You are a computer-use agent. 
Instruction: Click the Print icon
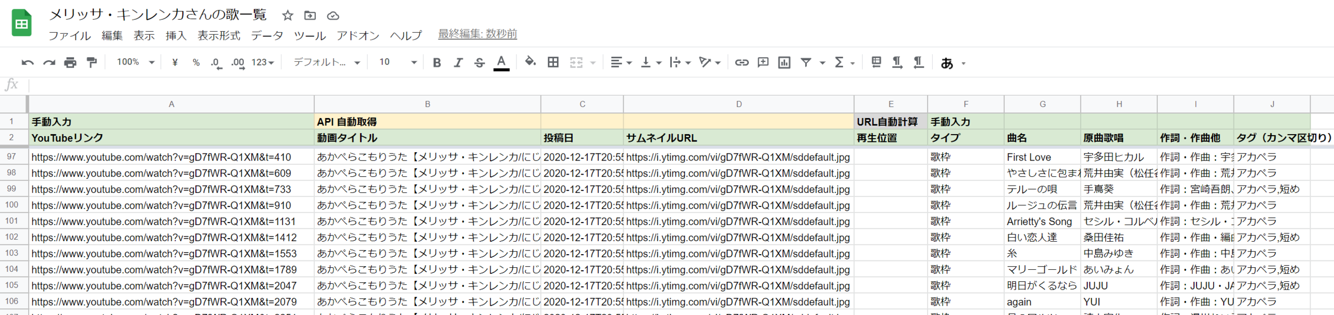70,63
